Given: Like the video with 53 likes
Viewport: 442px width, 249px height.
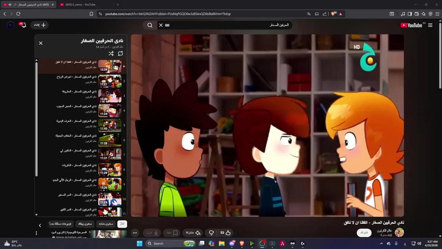Looking at the screenshot, I should pos(225,233).
